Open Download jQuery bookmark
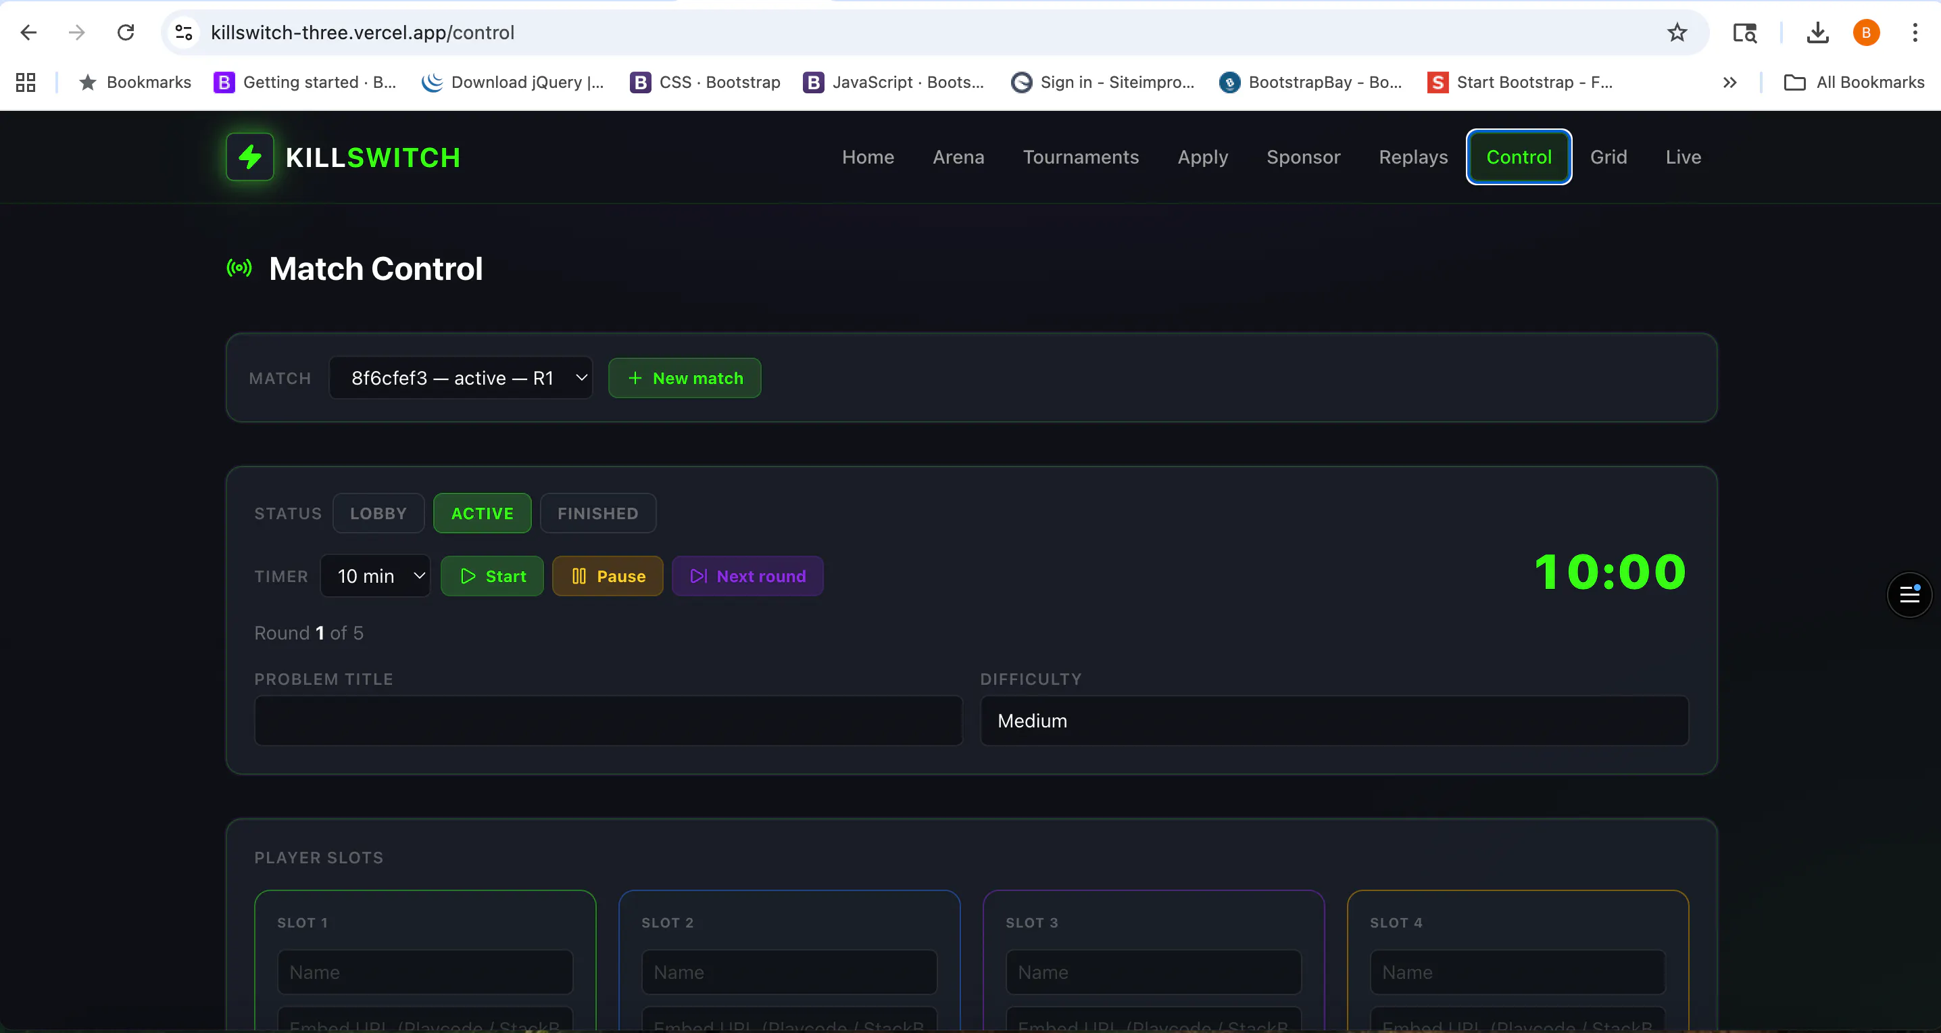 [512, 82]
